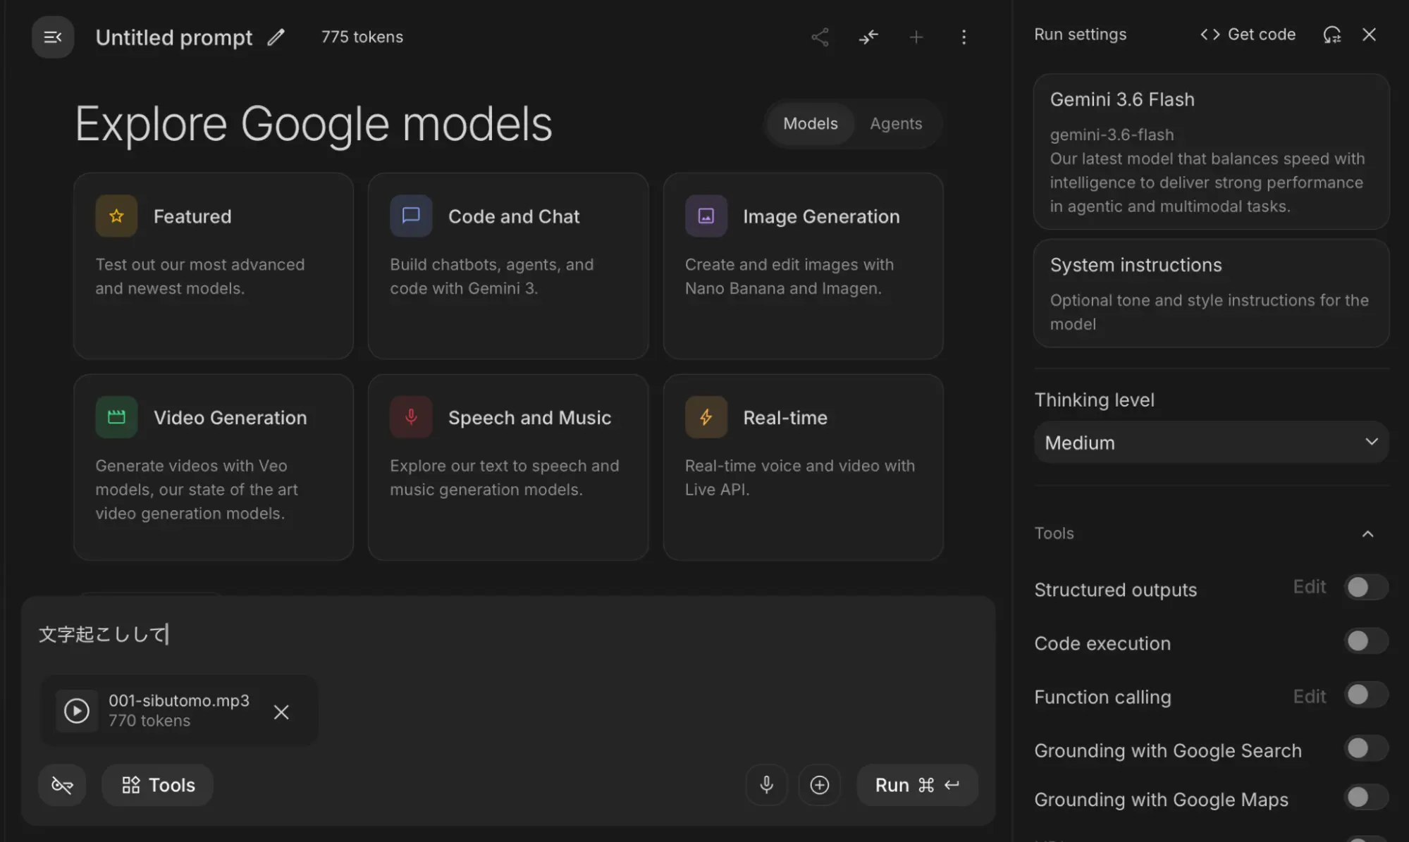Click the prompt text input field
Screen dimensions: 1409x842
(x=507, y=634)
